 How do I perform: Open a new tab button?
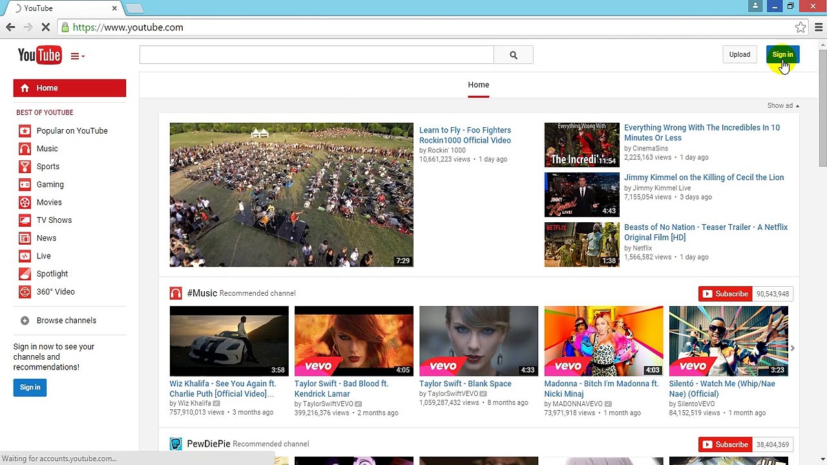134,8
